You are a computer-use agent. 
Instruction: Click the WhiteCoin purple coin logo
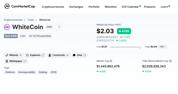[x=7, y=27]
